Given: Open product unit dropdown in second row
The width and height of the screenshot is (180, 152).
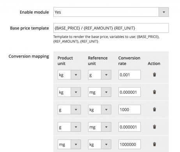Looking at the screenshot, I should pyautogui.click(x=69, y=92).
